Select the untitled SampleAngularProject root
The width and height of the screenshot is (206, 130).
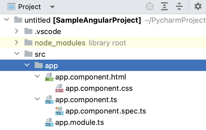83,20
